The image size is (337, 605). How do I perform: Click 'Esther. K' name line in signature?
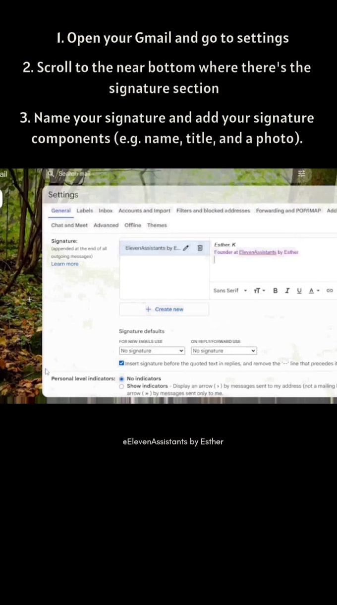225,245
